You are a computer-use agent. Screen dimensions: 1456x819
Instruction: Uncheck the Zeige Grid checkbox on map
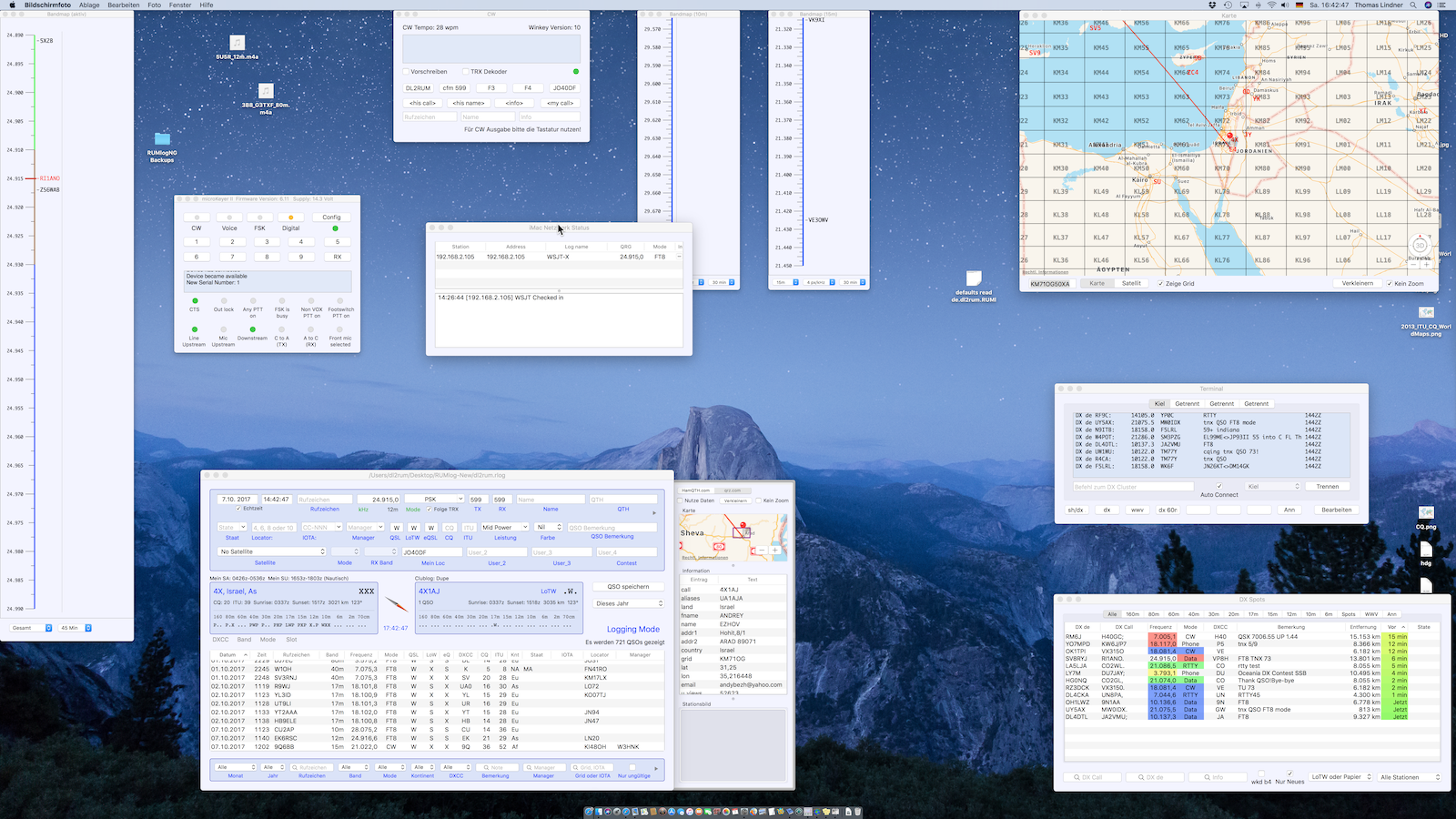[1160, 284]
